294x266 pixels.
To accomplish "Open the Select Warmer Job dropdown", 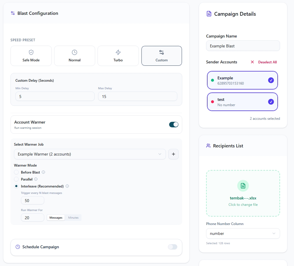I will point(90,154).
